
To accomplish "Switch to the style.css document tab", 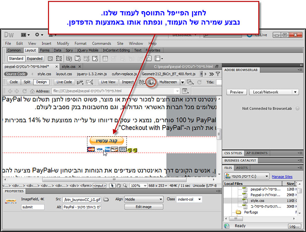I will pos(69,66).
